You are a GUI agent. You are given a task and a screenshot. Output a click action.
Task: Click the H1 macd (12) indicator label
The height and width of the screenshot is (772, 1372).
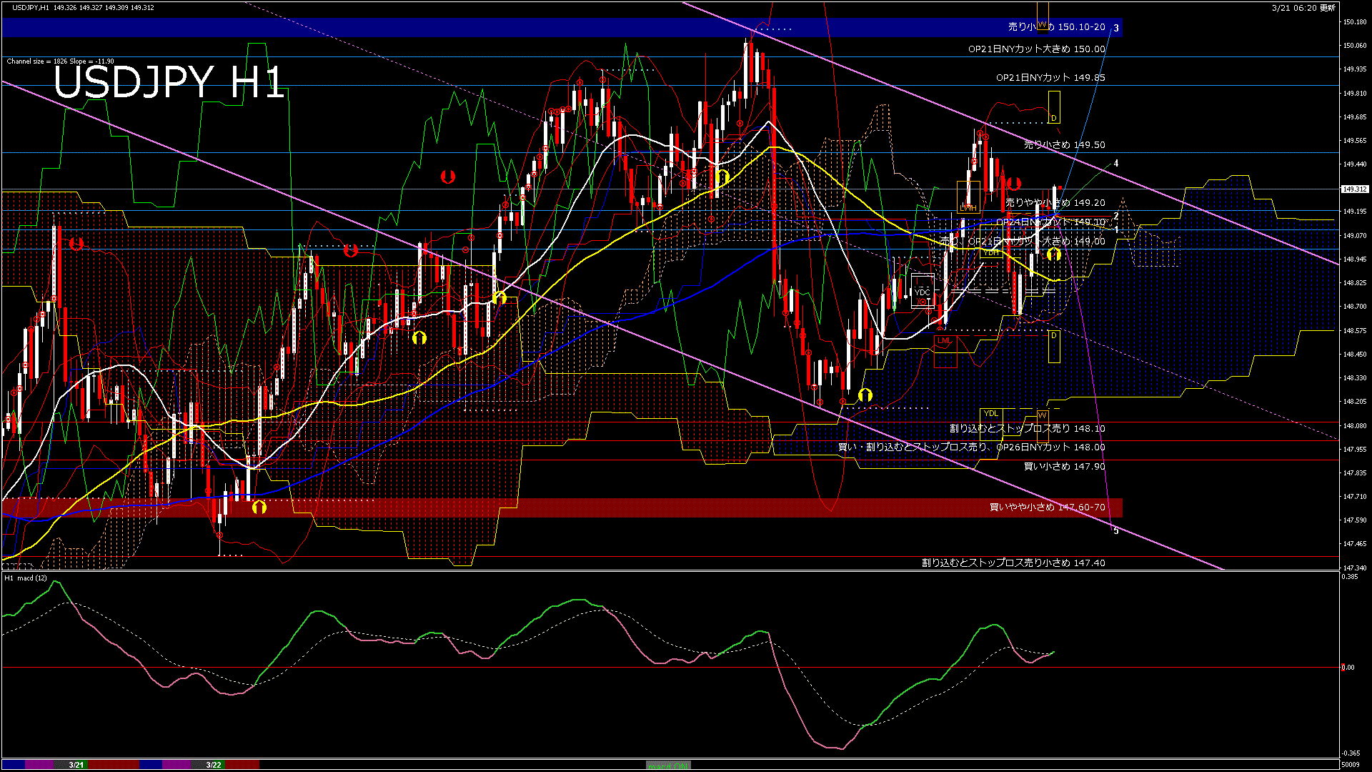tap(26, 578)
